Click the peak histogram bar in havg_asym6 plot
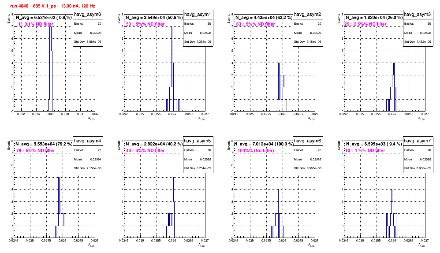Viewport: 440px width, 253px height. (x=278, y=213)
